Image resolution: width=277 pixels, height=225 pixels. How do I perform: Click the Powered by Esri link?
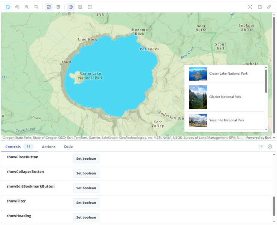coord(258,138)
